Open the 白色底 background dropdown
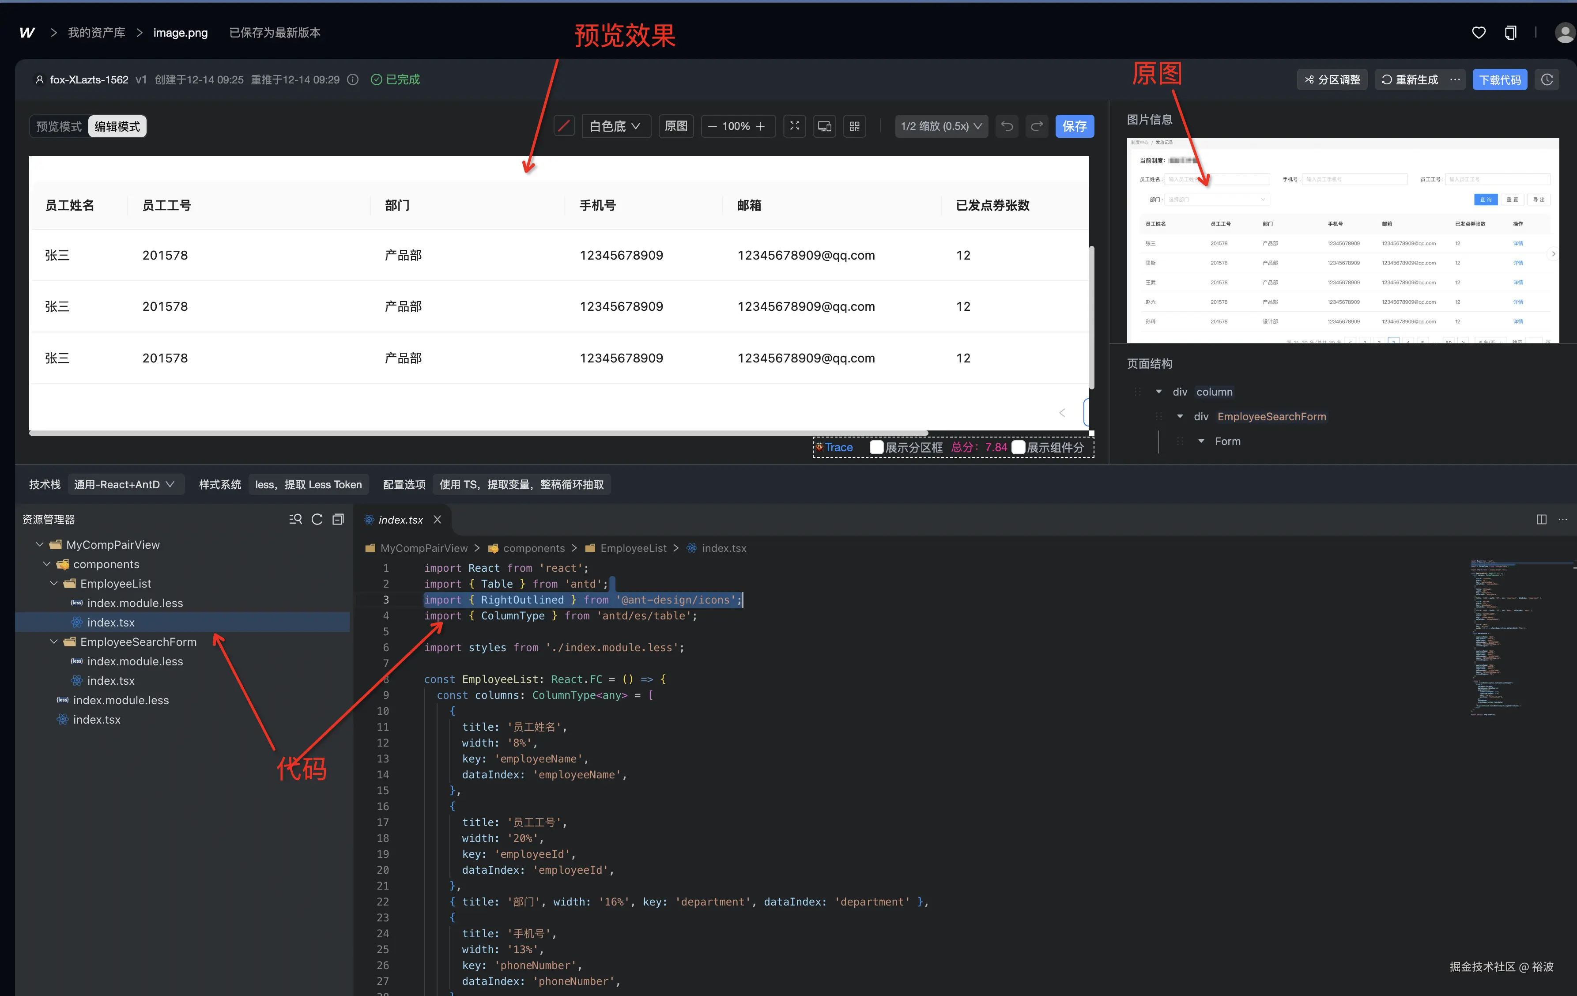 pos(615,126)
